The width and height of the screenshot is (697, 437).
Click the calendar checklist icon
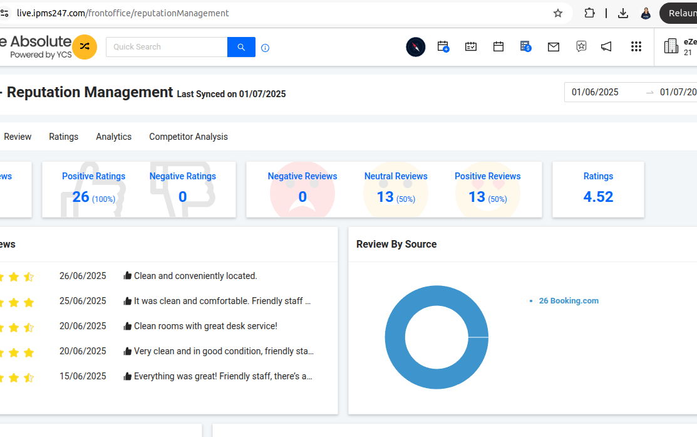(471, 46)
